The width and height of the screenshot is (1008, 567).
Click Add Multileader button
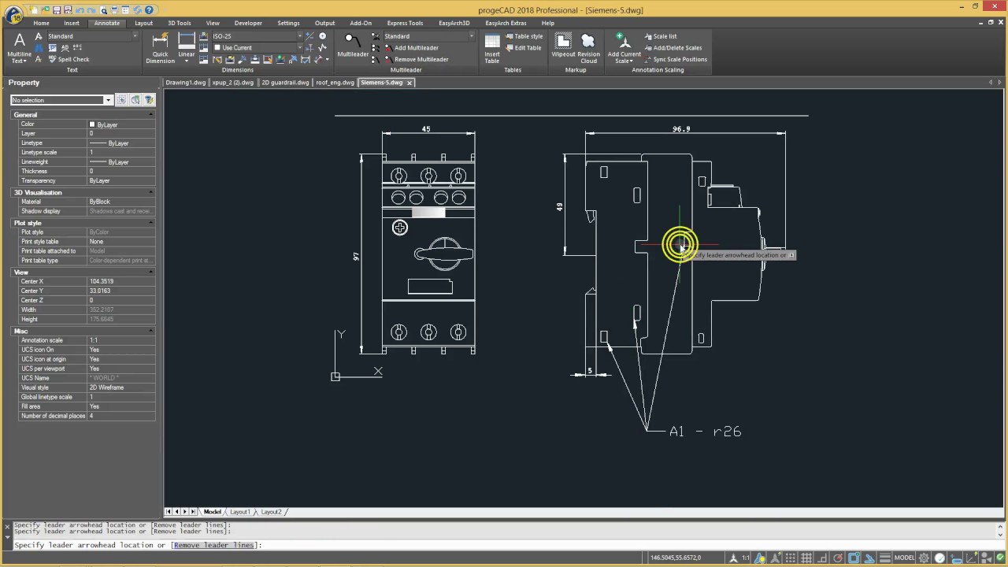[x=416, y=48]
